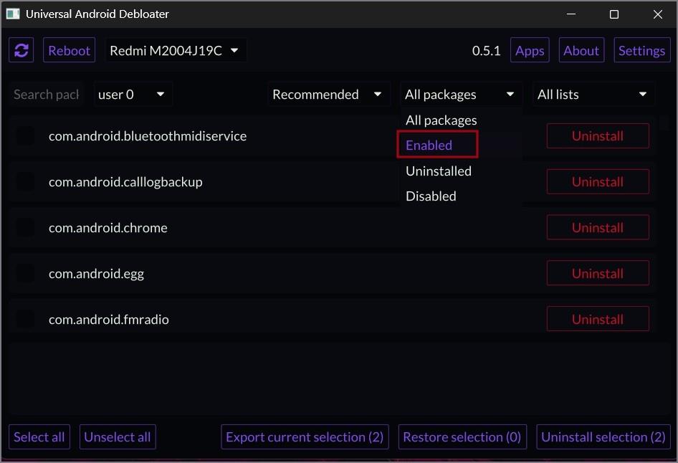678x463 pixels.
Task: Click the Universal Android Debloater app icon
Action: point(13,14)
